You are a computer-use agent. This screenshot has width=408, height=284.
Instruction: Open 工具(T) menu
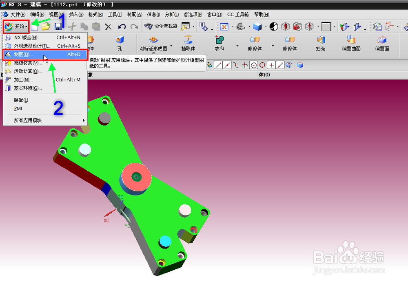pyautogui.click(x=115, y=15)
